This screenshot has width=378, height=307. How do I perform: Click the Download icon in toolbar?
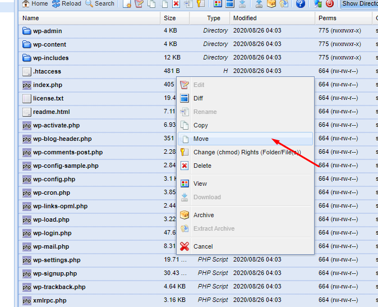tap(242, 3)
